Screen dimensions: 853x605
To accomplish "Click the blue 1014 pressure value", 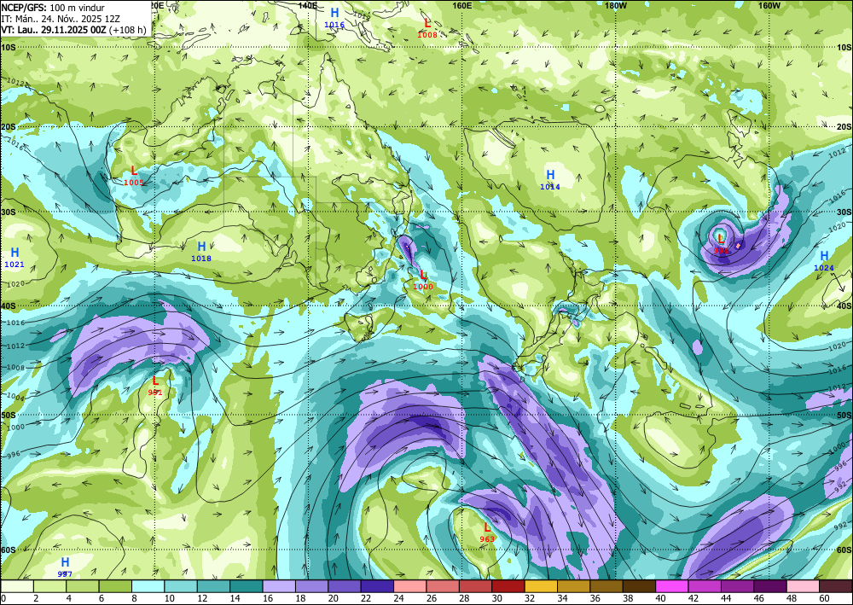I will tap(550, 187).
